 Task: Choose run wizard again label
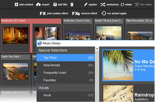pos(117,13)
